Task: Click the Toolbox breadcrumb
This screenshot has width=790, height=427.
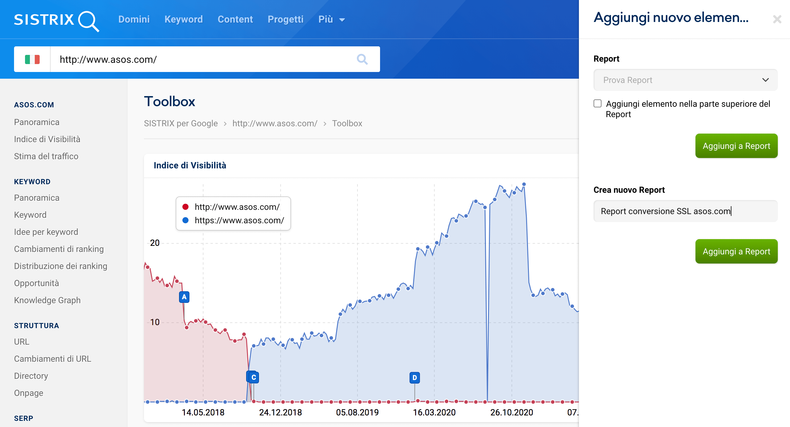Action: (347, 123)
